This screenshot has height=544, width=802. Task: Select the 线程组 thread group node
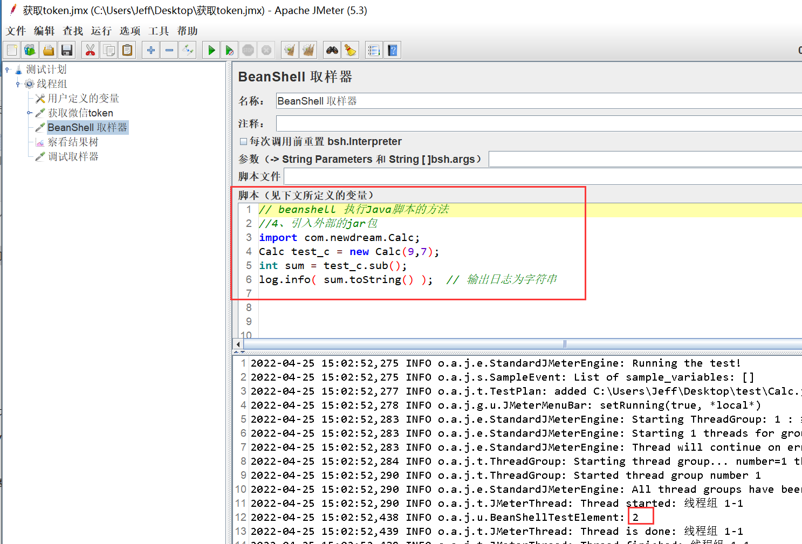(x=52, y=84)
